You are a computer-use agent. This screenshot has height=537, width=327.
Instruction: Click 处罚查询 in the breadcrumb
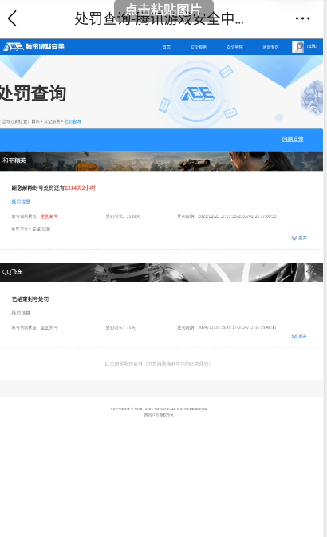(x=73, y=121)
